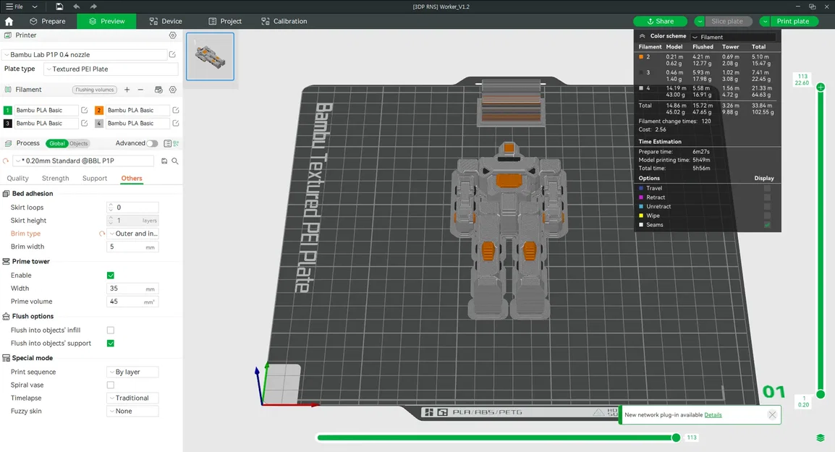835x452 pixels.
Task: Click the AMS filament sync icon
Action: (x=158, y=90)
